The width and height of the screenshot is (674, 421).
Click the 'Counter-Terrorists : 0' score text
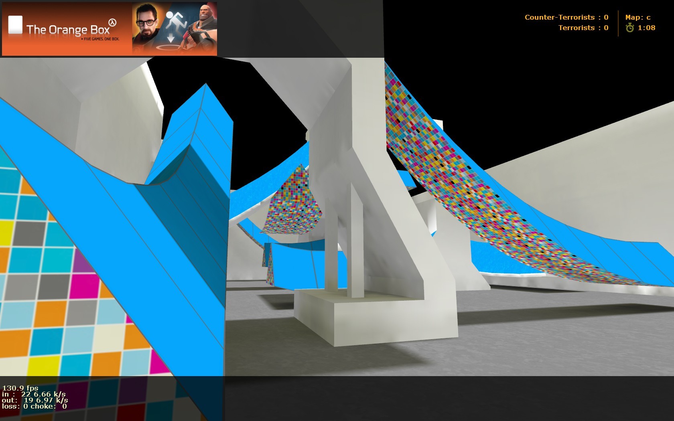point(566,17)
